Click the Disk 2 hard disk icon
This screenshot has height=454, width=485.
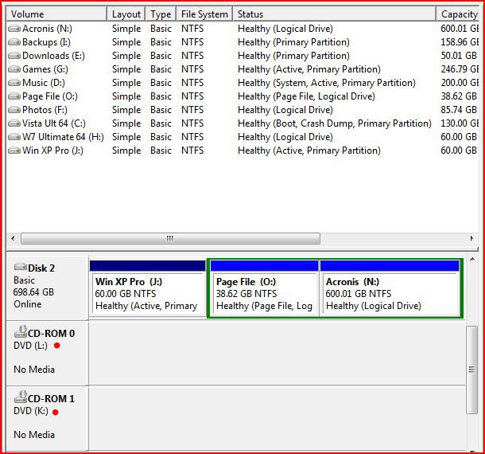click(21, 267)
